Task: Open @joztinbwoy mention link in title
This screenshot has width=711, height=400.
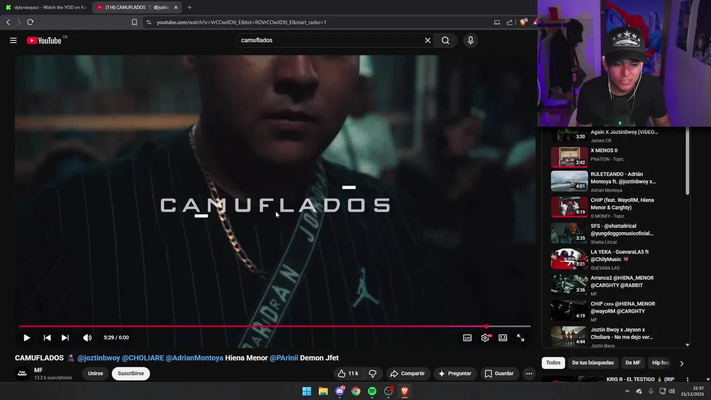Action: click(98, 358)
